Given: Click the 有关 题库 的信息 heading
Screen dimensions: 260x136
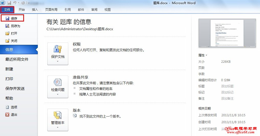Looking at the screenshot, I should click(x=69, y=22).
